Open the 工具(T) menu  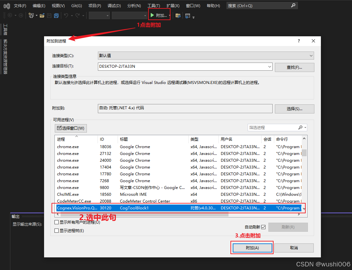point(154,6)
